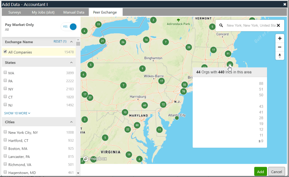The image size is (289, 177).
Task: Select the cluster marker numbered 11
Action: tap(160, 130)
